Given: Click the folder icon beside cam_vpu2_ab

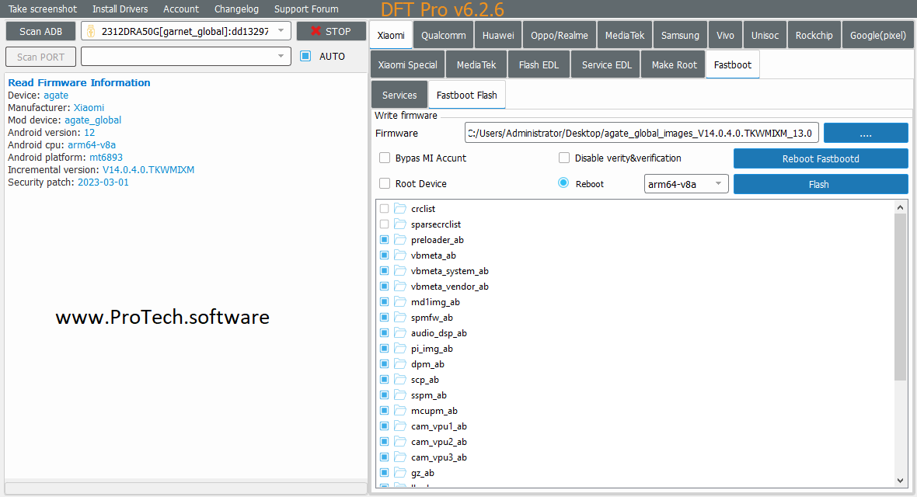Looking at the screenshot, I should (400, 441).
